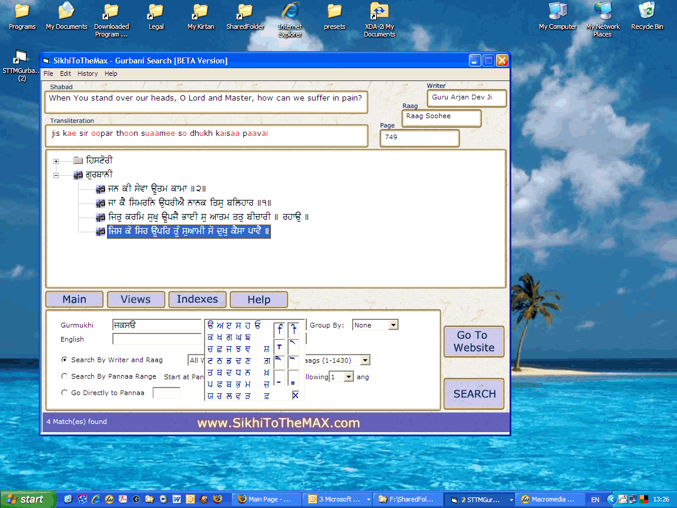Viewport: 677px width, 508px height.
Task: Open the Raags (1-1430) dropdown
Action: tap(366, 360)
